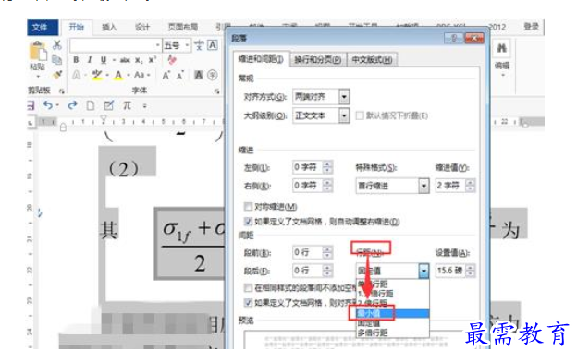Select 固定值 in line spacing list

tap(392, 323)
